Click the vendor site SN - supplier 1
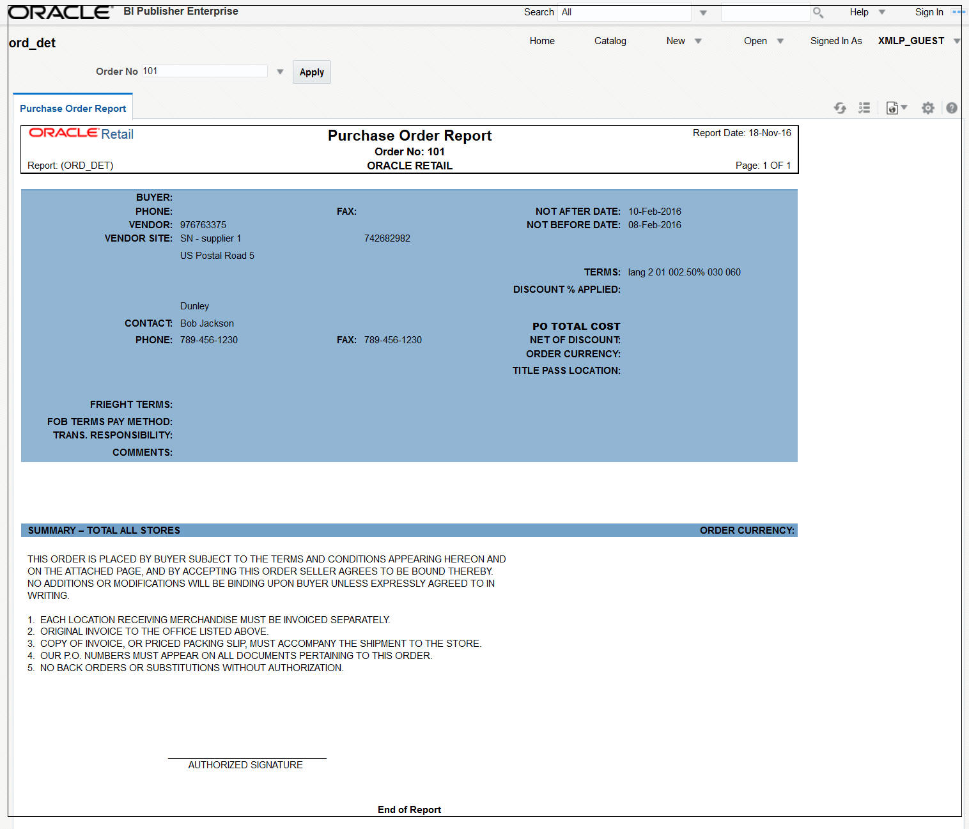The width and height of the screenshot is (969, 829). pyautogui.click(x=211, y=238)
